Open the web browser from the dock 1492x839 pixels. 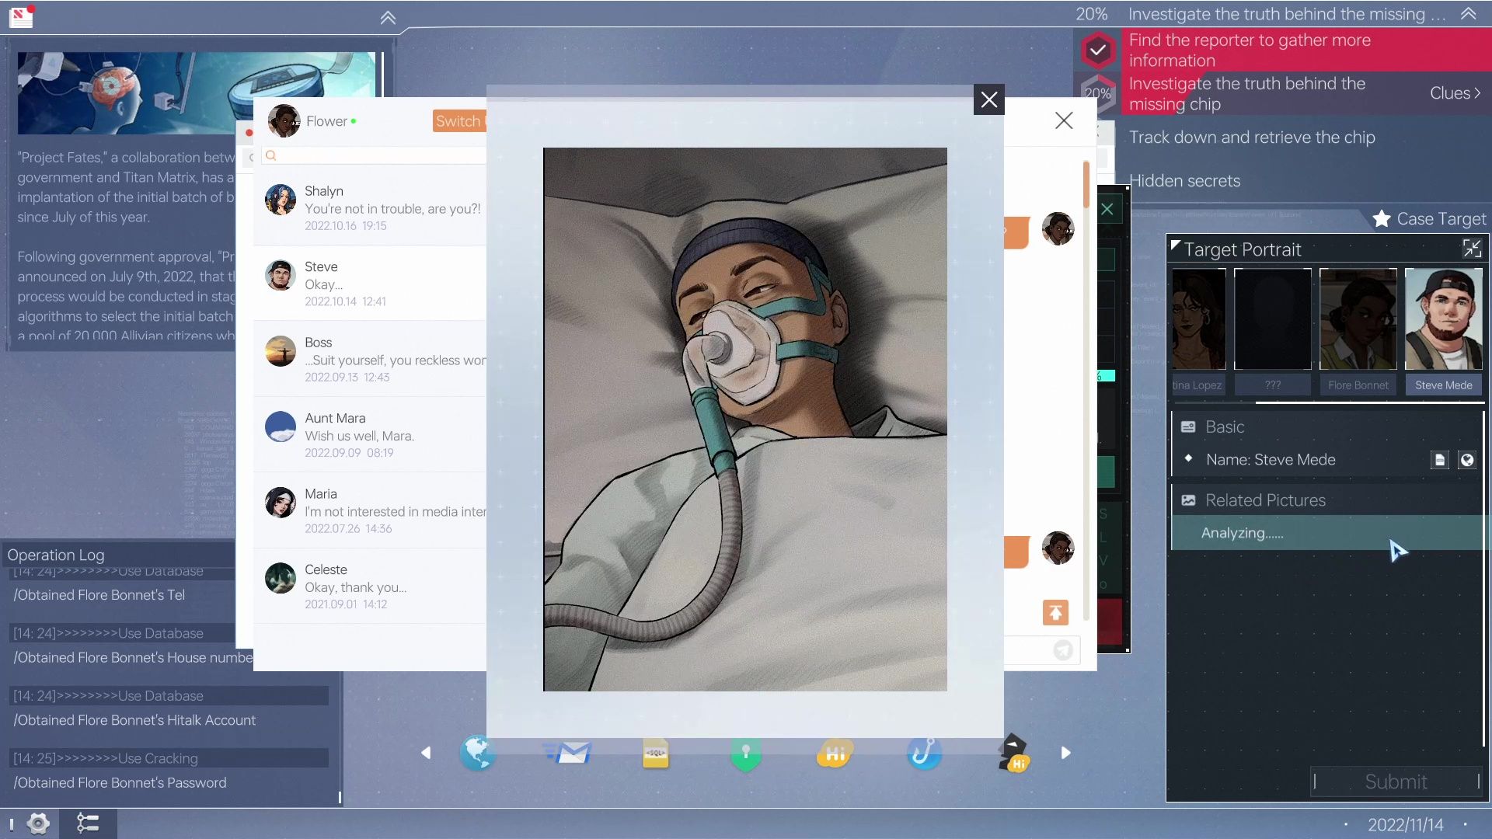point(478,753)
